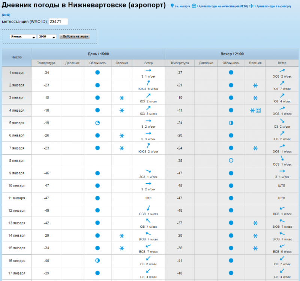Viewport: 300px width, 281px height.
Task: Click the airplane icon for airport archive
Action: point(251,6)
